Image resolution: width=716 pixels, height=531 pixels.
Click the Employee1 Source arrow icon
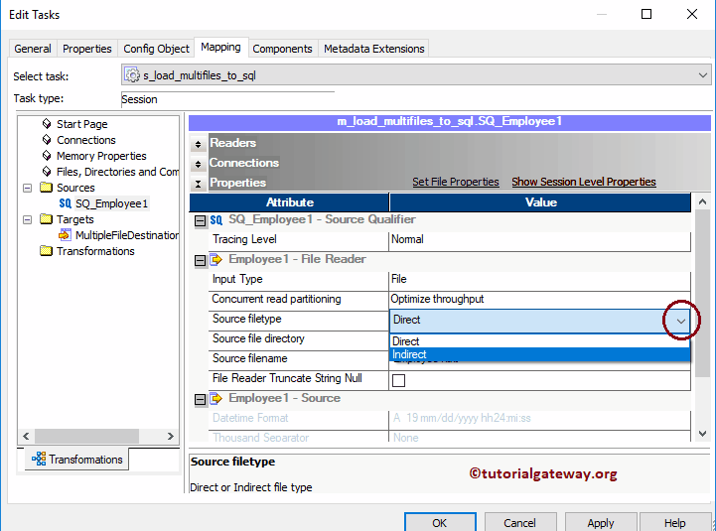[x=215, y=398]
